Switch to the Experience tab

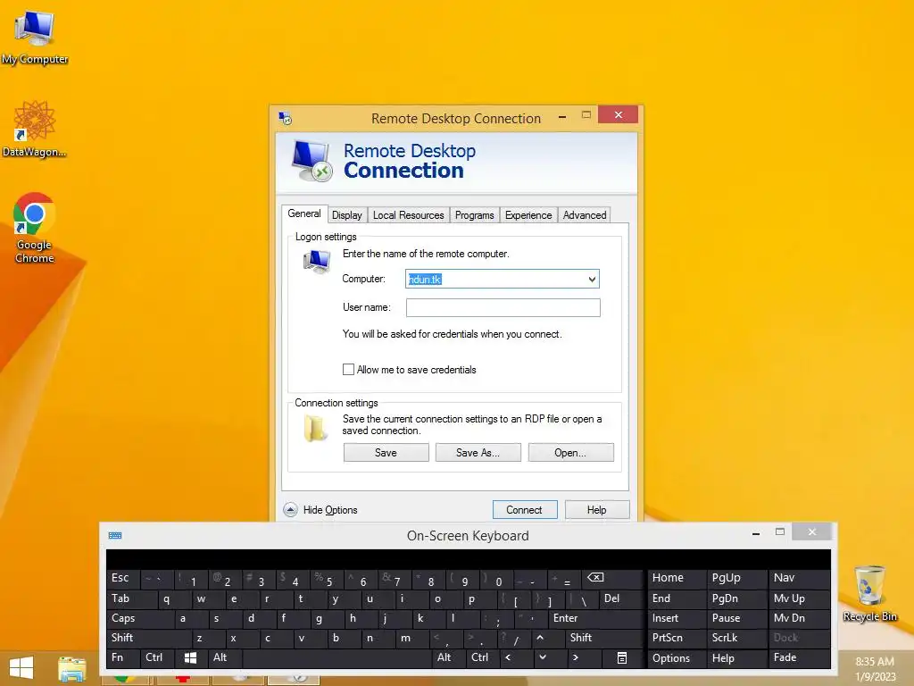(528, 215)
